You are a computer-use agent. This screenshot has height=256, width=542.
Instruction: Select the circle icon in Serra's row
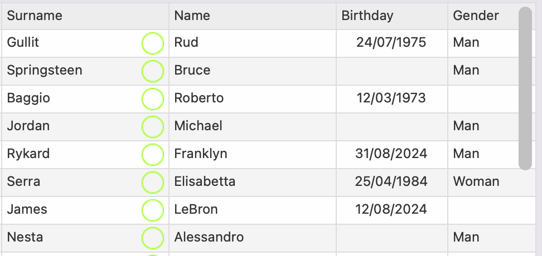point(153,183)
